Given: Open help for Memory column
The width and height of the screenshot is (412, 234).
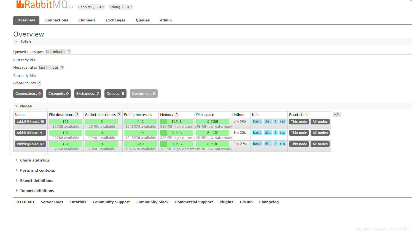Looking at the screenshot, I should pos(177,115).
